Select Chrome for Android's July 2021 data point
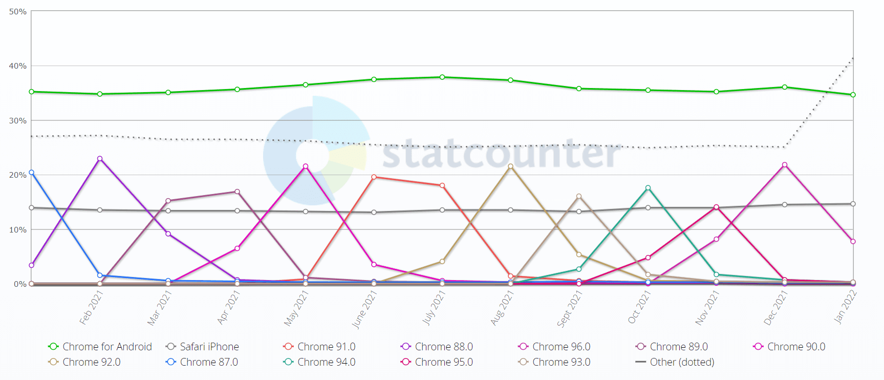This screenshot has width=884, height=380. click(x=442, y=77)
